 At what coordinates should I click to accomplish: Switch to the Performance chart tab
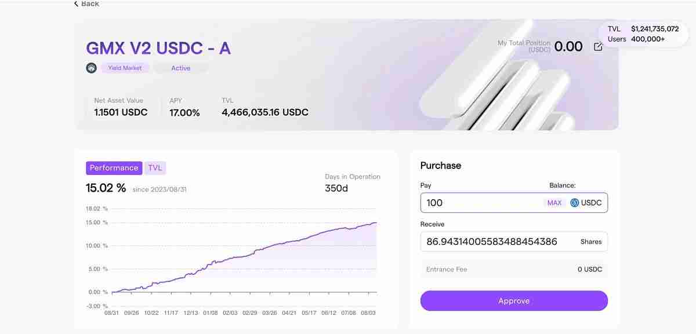pyautogui.click(x=114, y=168)
